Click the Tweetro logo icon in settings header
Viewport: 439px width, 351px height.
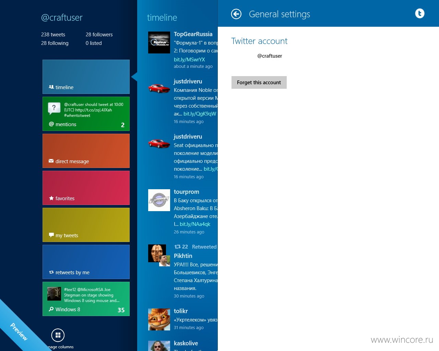(420, 13)
